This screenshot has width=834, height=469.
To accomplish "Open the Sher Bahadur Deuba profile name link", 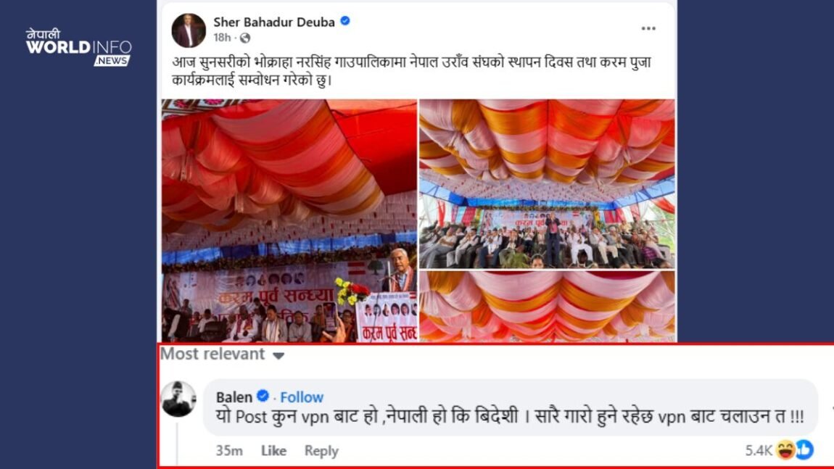I will (274, 22).
